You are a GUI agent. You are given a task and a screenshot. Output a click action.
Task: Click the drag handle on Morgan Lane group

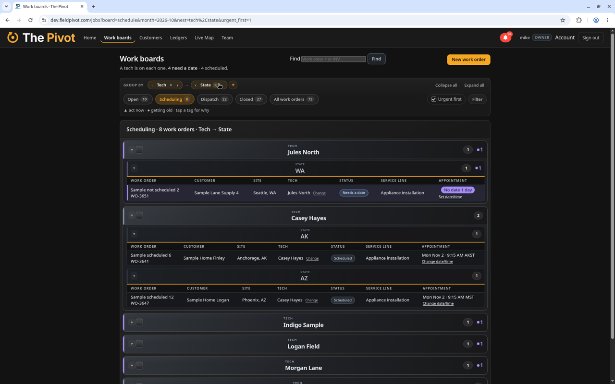point(139,365)
